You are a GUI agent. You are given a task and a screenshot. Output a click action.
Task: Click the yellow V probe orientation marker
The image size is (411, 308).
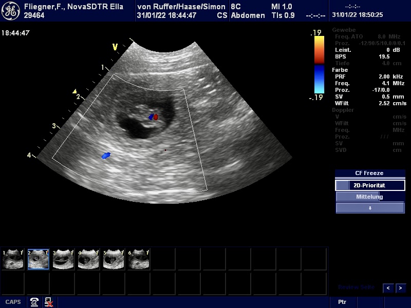tap(115, 47)
